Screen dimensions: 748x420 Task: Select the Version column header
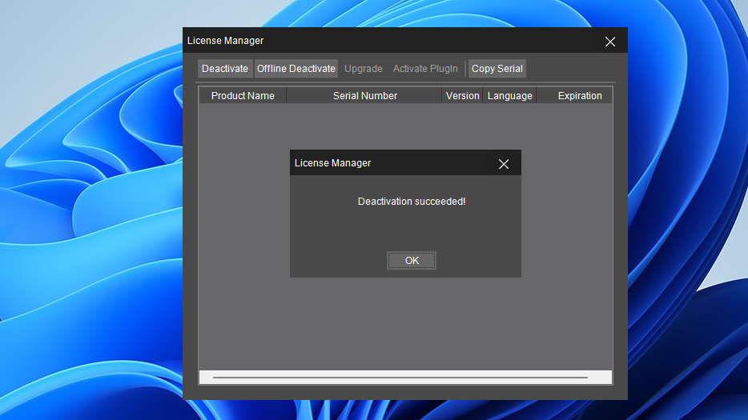point(463,96)
